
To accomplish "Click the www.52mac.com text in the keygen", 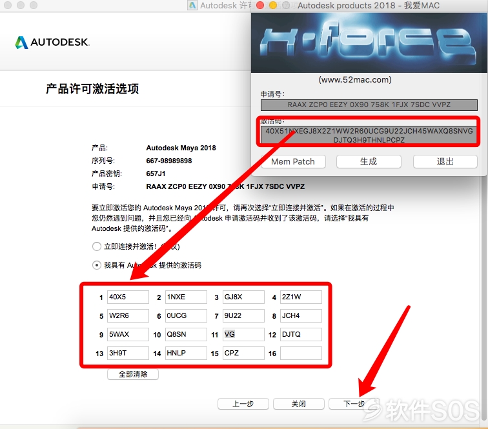I will 355,79.
